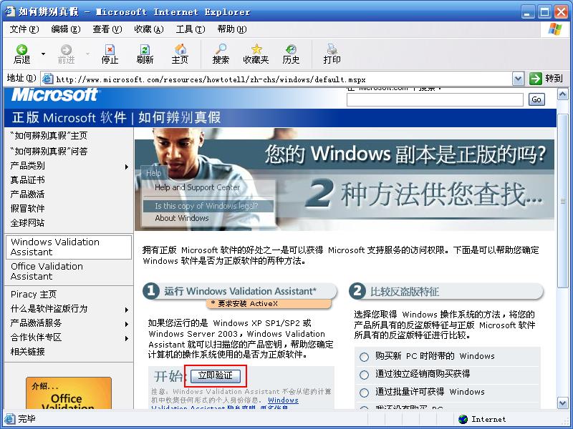573x429 pixels.
Task: Open the 查看(V) menu
Action: 107,29
